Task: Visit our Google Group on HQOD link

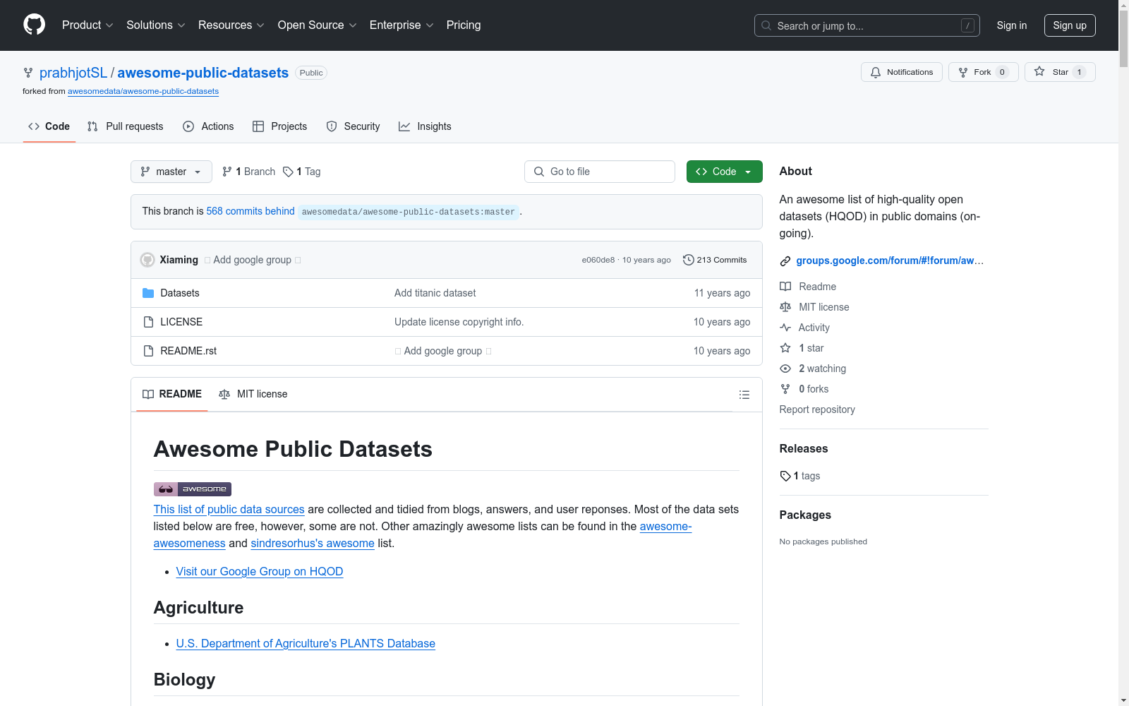Action: click(x=260, y=571)
